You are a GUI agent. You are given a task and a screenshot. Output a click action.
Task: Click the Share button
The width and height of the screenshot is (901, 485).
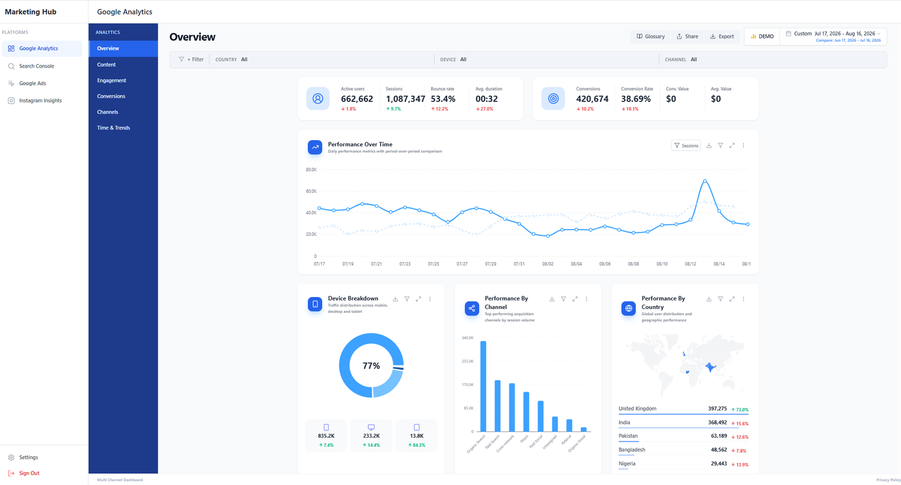(x=687, y=37)
